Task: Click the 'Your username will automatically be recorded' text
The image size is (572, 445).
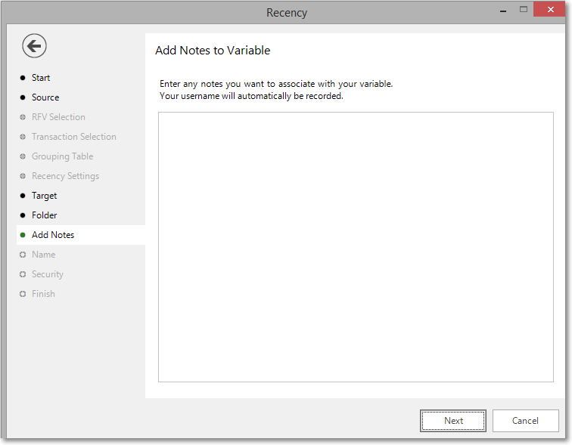Action: (251, 96)
